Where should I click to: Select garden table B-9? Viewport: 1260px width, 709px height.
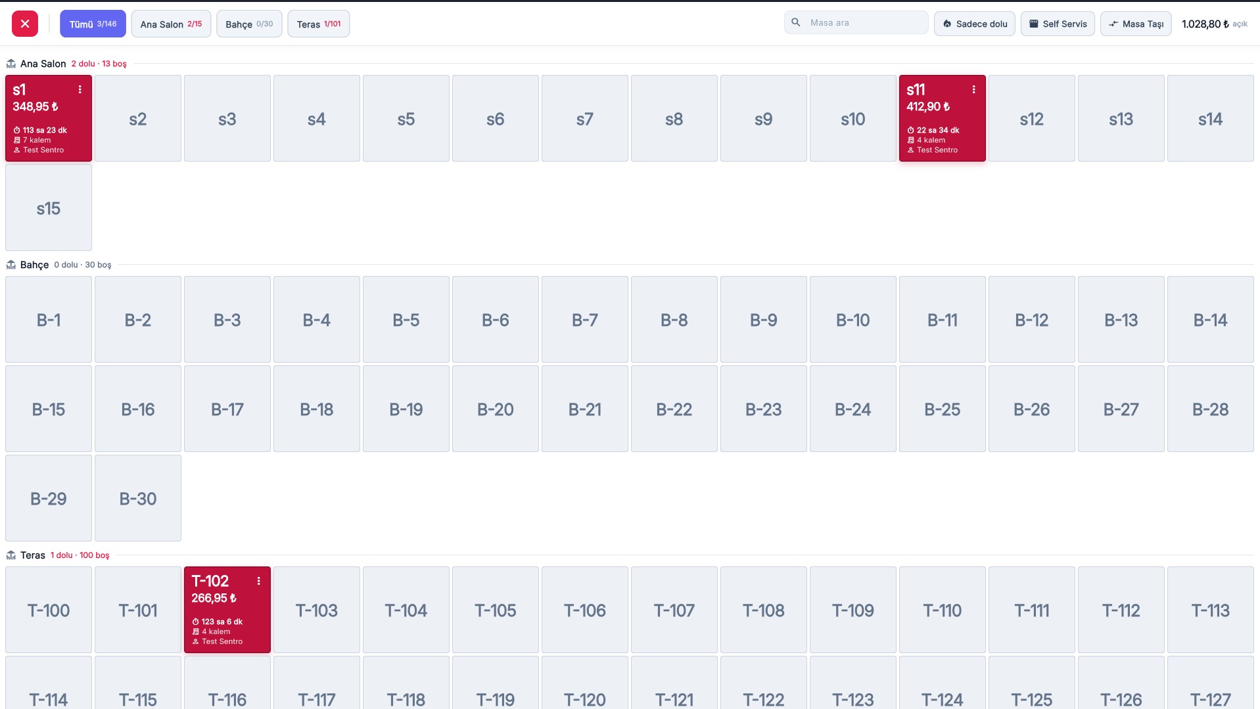764,319
